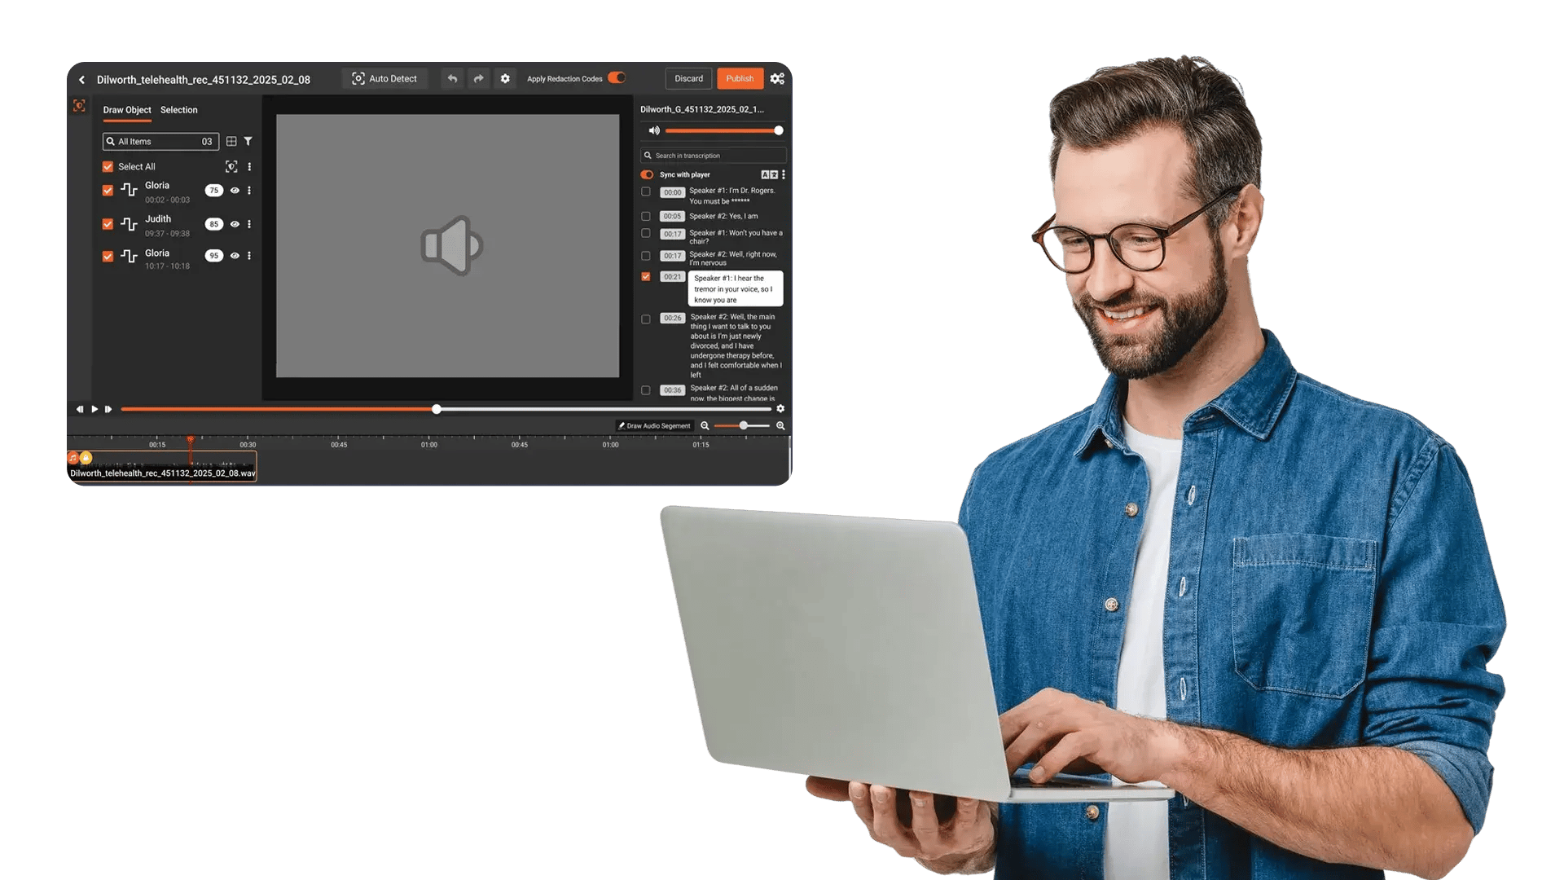Toggle the Select All checkbox
1564x880 pixels.
click(x=108, y=166)
